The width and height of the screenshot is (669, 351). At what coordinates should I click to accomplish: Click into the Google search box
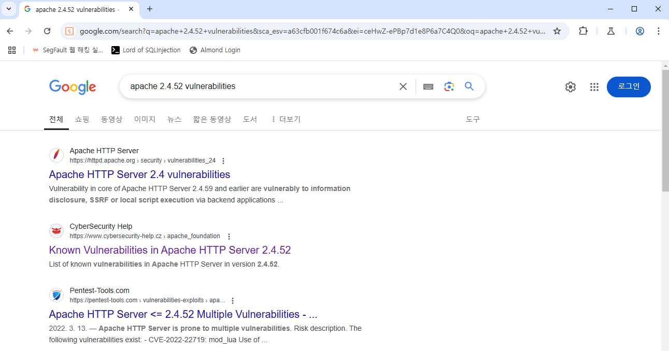(x=259, y=86)
